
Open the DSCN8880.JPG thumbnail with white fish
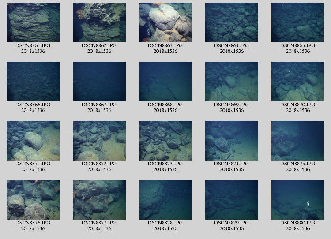coord(298,200)
